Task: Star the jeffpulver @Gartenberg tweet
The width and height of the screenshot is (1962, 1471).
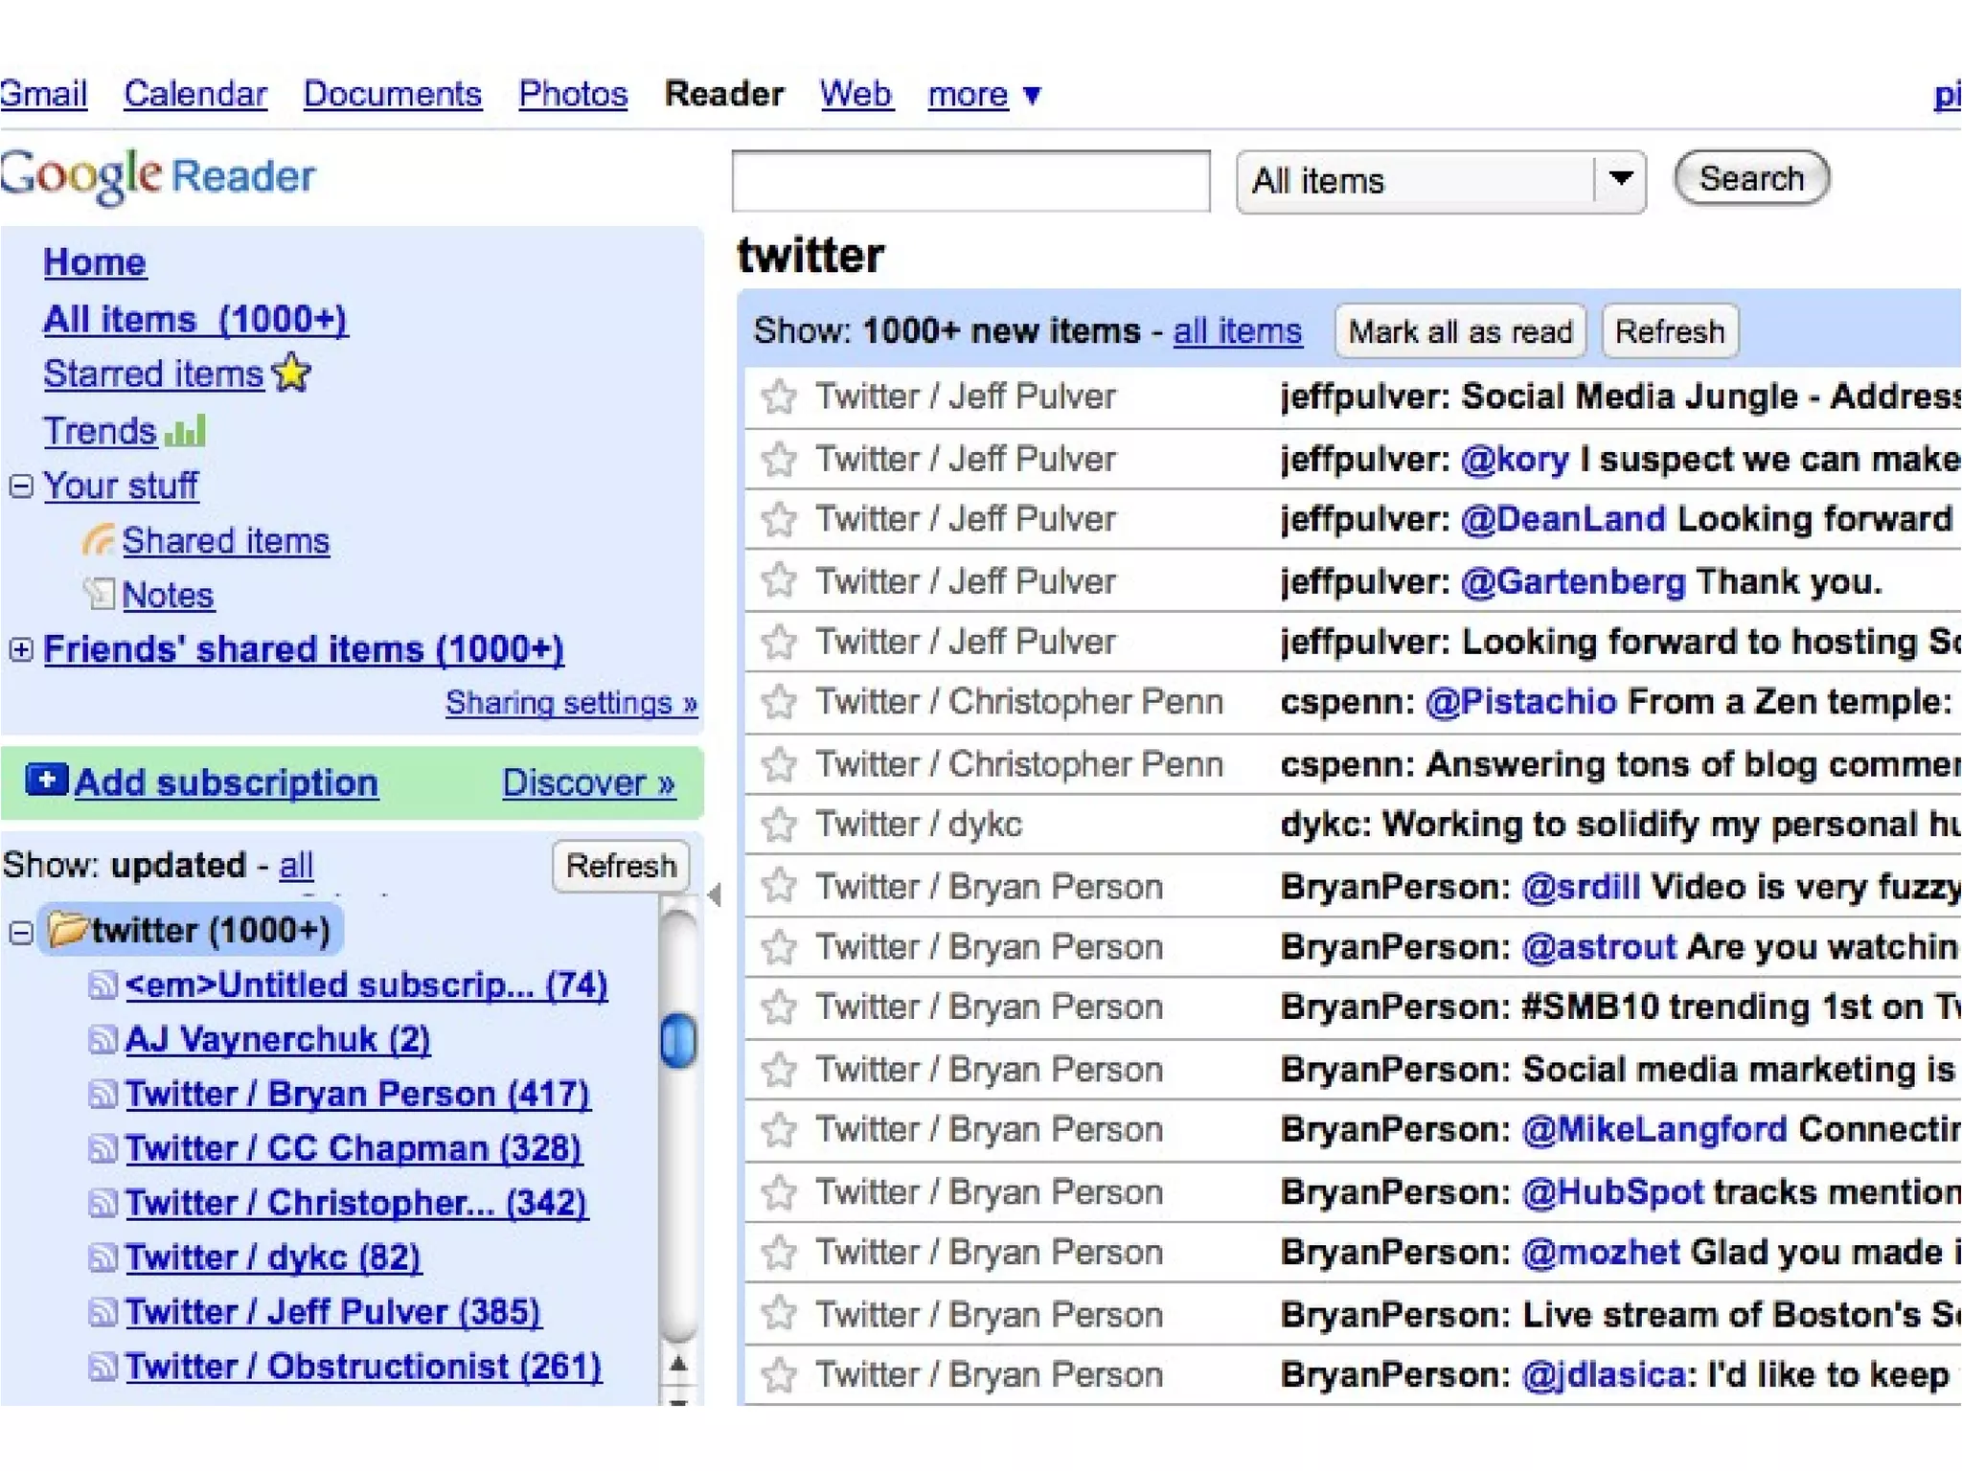Action: pyautogui.click(x=779, y=580)
